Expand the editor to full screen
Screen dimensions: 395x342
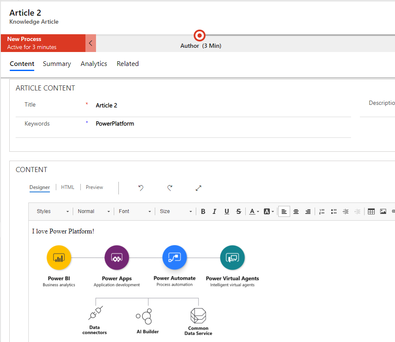click(x=198, y=188)
